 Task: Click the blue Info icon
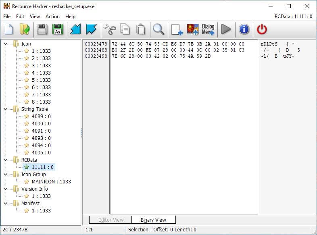click(244, 29)
